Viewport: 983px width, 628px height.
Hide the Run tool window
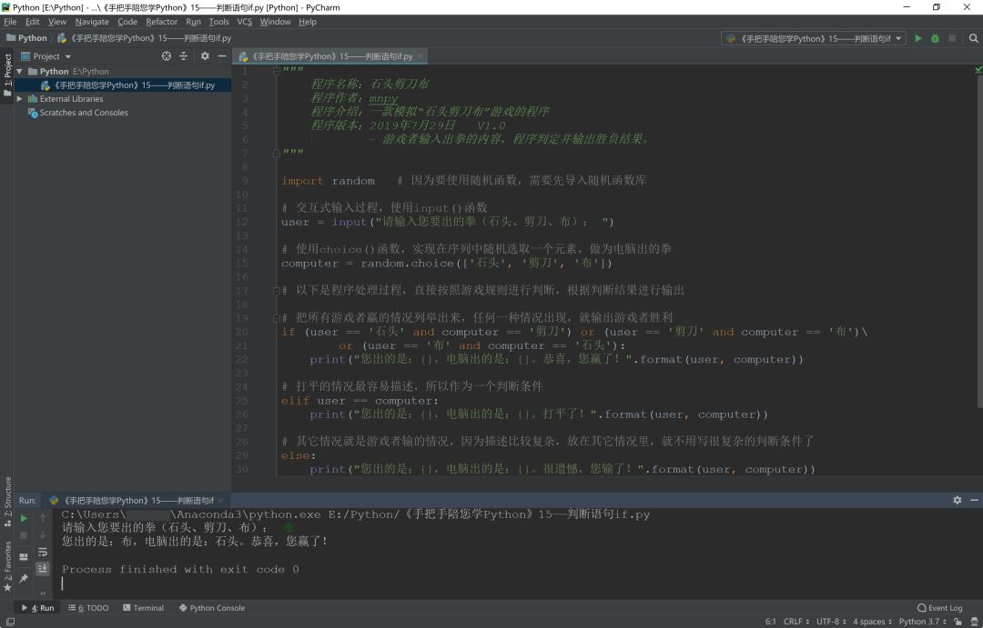(x=974, y=500)
